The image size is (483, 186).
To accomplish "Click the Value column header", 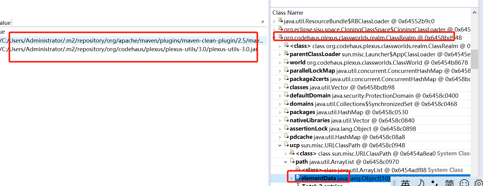I will click(x=6, y=23).
